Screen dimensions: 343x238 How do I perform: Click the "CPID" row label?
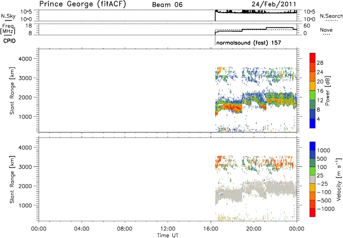9,41
